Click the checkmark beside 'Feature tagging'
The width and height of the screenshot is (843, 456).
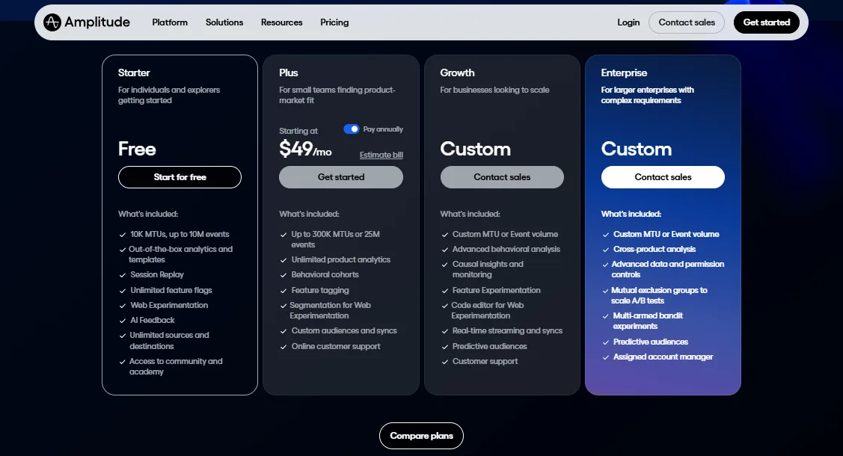283,291
